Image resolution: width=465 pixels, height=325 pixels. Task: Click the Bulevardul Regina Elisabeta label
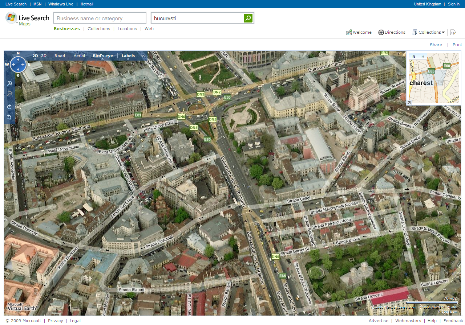pos(61,133)
